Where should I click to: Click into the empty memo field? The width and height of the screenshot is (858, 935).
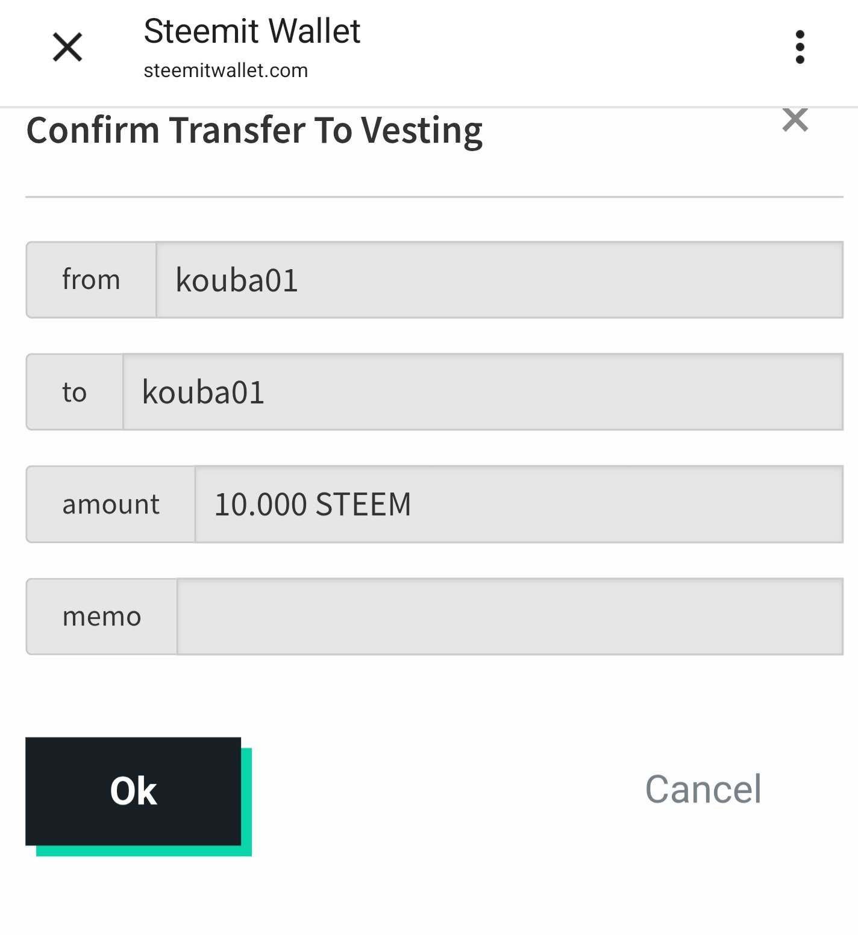click(509, 617)
